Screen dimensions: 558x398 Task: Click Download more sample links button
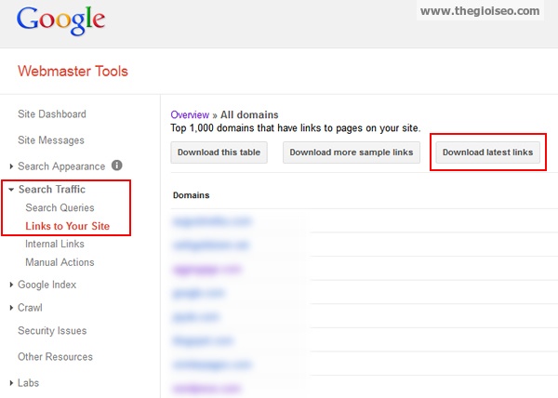coord(352,153)
